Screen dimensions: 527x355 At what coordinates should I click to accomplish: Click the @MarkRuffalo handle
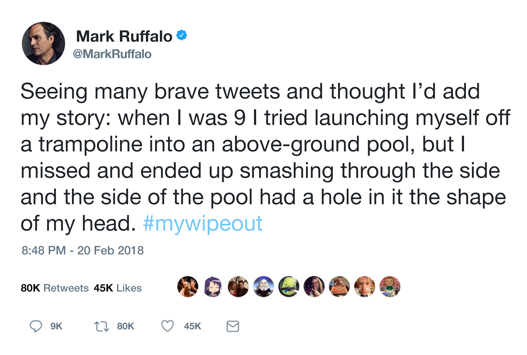point(112,54)
